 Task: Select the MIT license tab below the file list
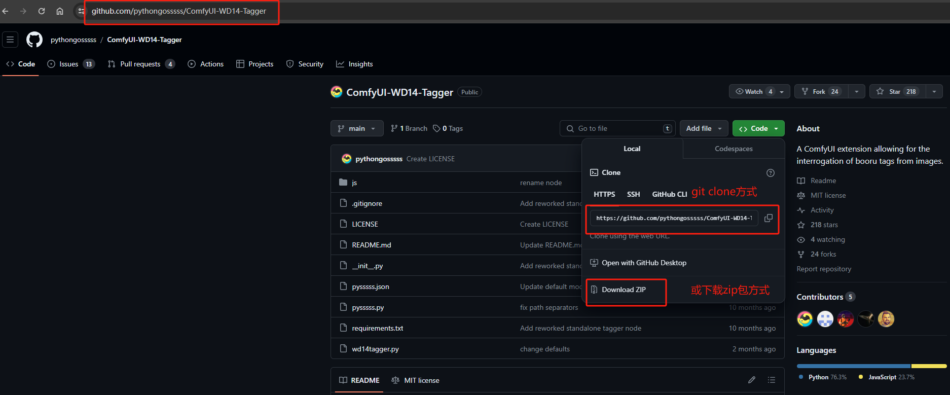click(415, 380)
